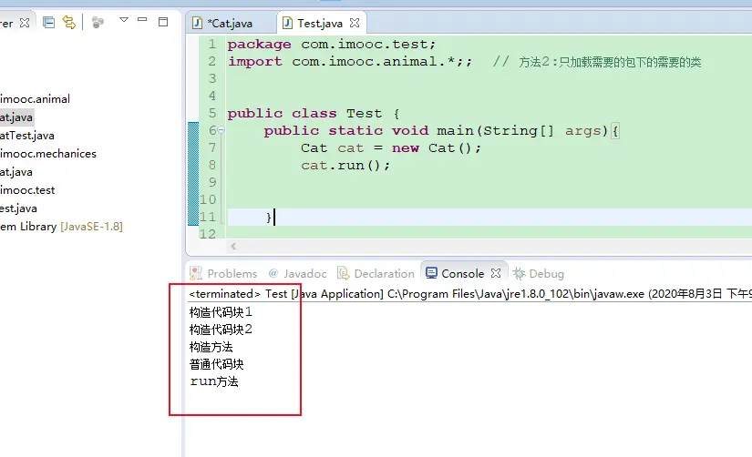
Task: Place cursor on 'package com.imooc.test;' line
Action: pos(332,45)
